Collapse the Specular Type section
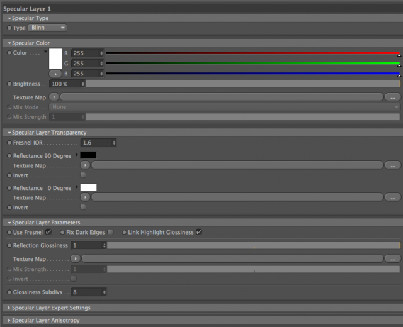This screenshot has height=327, width=403. coord(9,18)
